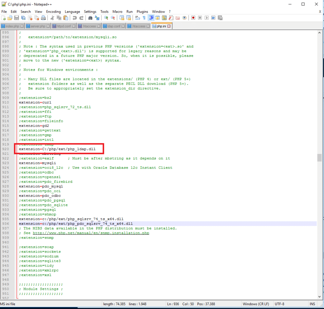Open the Encoding menu
Viewport: 324px width, 309px height.
click(53, 12)
